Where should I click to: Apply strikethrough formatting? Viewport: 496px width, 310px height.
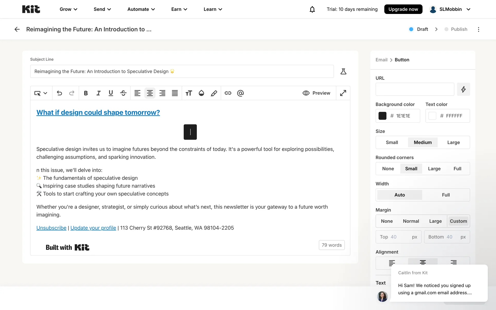click(123, 93)
